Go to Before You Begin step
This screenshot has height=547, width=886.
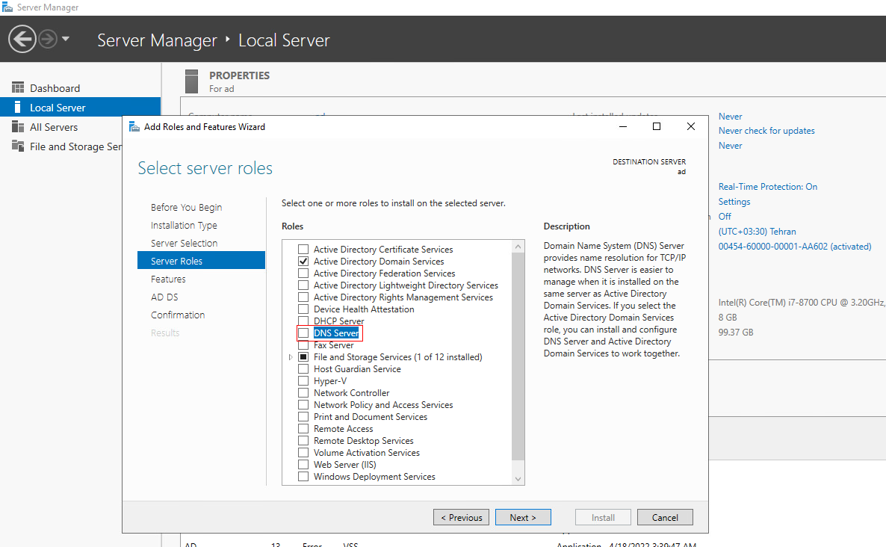coord(187,208)
